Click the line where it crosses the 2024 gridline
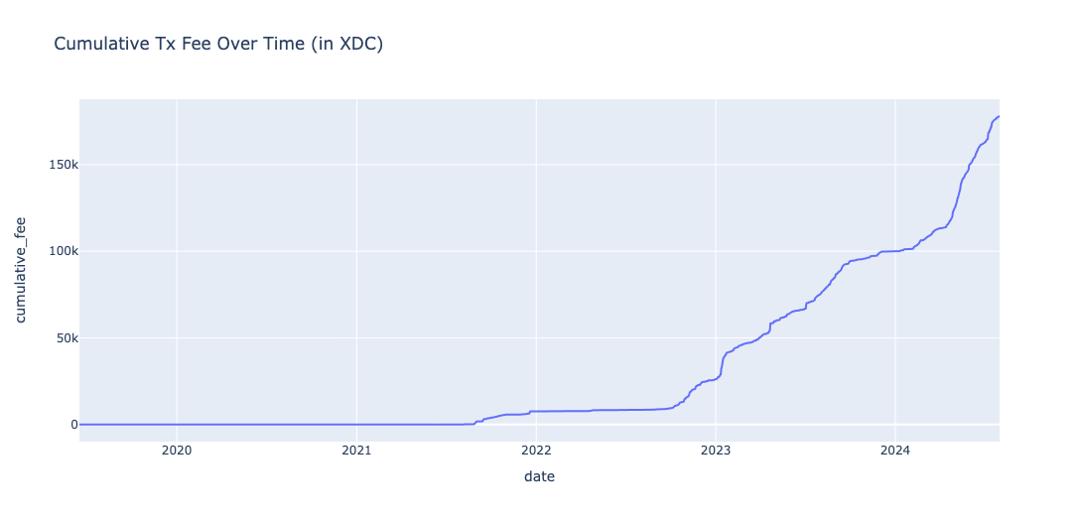The width and height of the screenshot is (1079, 521). point(895,251)
